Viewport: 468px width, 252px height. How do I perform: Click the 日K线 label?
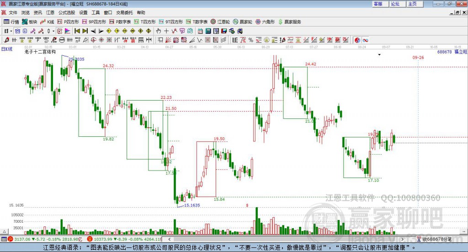7,49
